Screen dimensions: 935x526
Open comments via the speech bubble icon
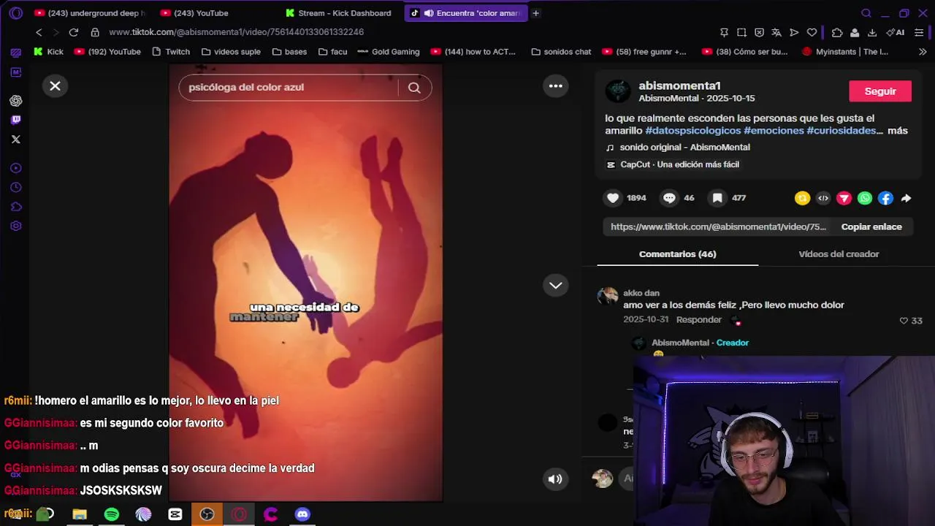(669, 198)
